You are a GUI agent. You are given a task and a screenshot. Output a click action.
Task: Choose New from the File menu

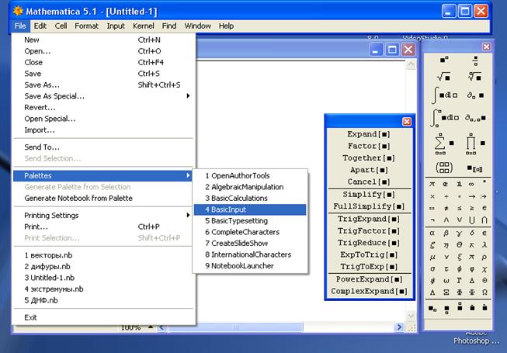pos(103,40)
